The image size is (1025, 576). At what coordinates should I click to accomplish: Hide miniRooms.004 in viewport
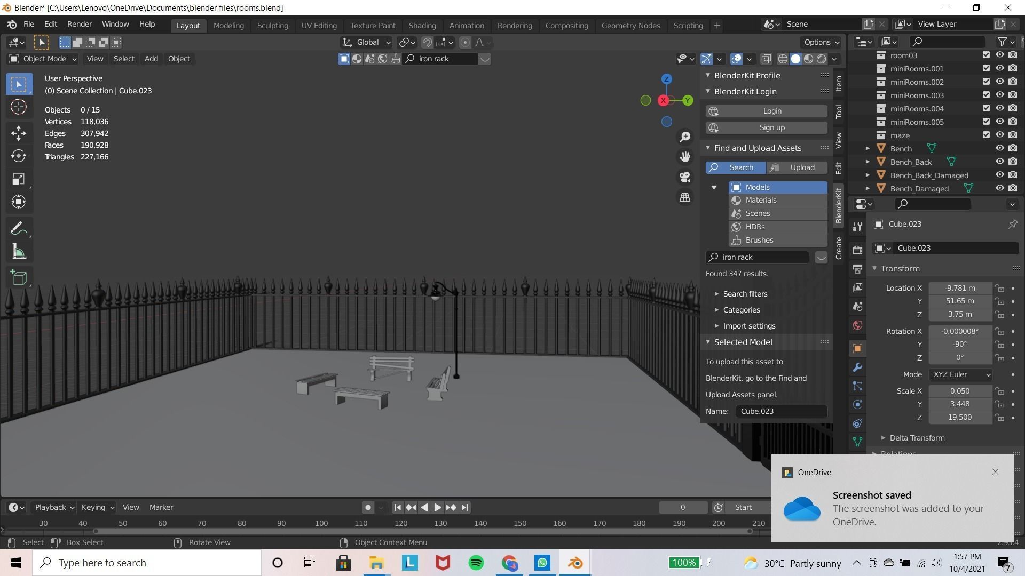[999, 108]
